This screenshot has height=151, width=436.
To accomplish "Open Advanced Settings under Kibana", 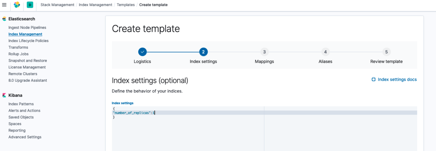I will [25, 137].
